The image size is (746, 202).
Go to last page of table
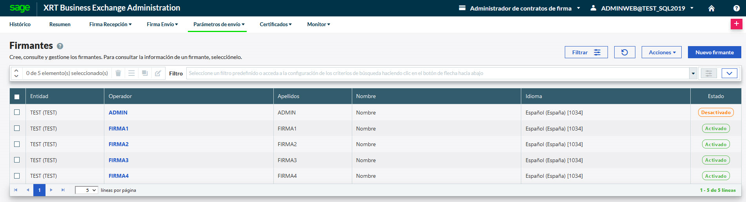click(63, 190)
